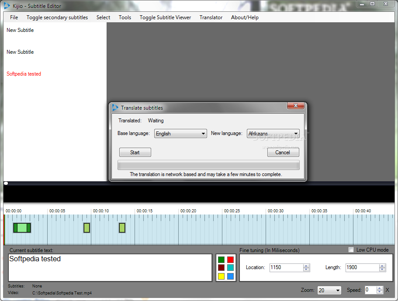Click the Waiting translation status text
Viewport: 398px width, 301px height.
pos(156,121)
